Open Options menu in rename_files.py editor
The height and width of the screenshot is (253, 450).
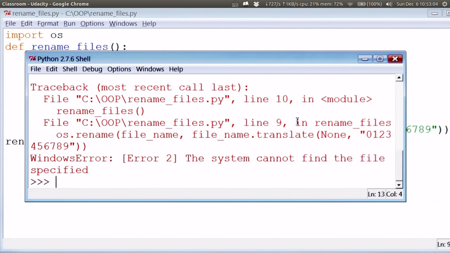pyautogui.click(x=92, y=24)
